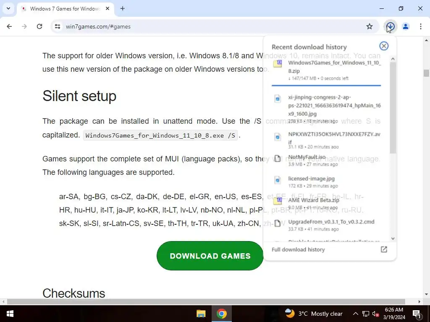The height and width of the screenshot is (322, 430).
Task: Click the xi-jinping jpg file icon
Action: [x=278, y=99]
